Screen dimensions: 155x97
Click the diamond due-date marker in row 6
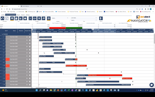98,53
